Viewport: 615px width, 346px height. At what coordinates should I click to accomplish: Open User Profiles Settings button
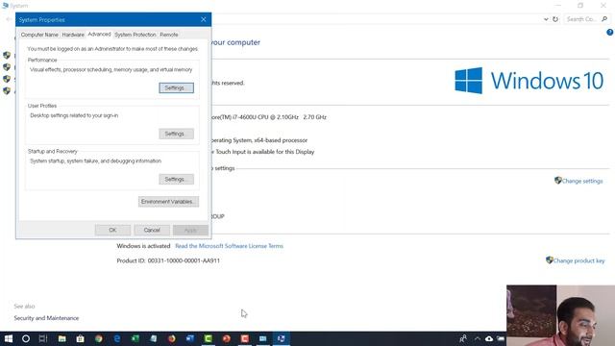pos(176,134)
